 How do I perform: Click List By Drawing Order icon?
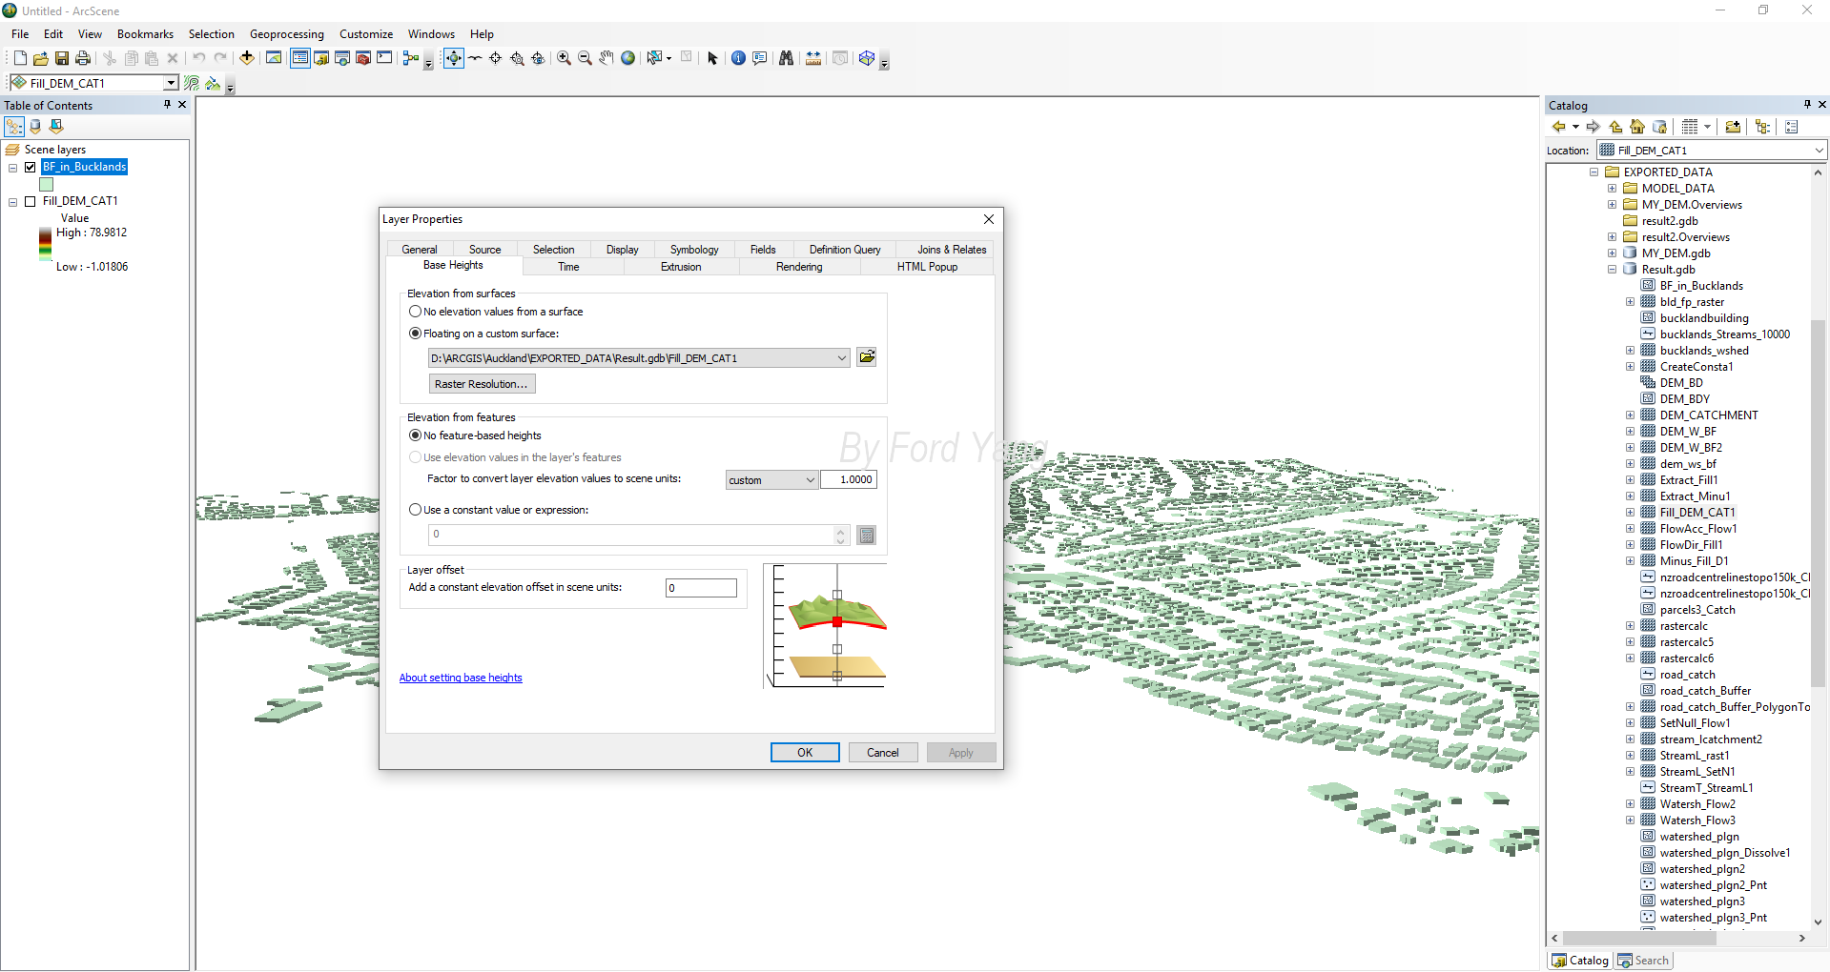pos(14,126)
